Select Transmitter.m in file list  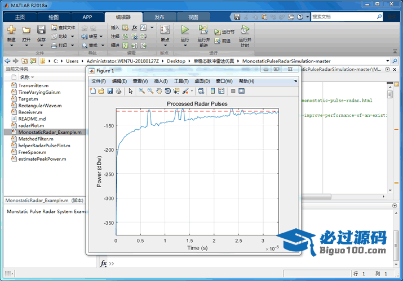click(33, 85)
